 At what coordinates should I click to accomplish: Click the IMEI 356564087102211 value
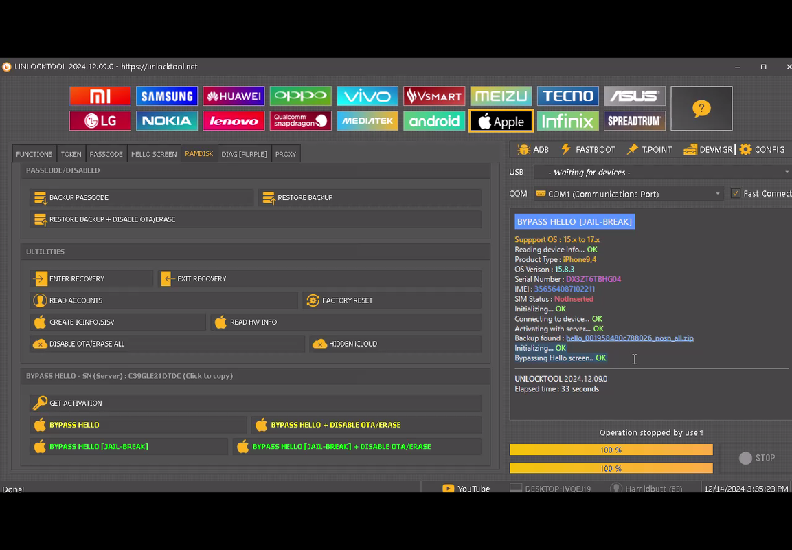(564, 289)
